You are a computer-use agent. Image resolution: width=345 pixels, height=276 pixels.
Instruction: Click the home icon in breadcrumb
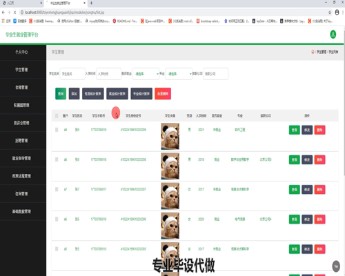(x=313, y=52)
